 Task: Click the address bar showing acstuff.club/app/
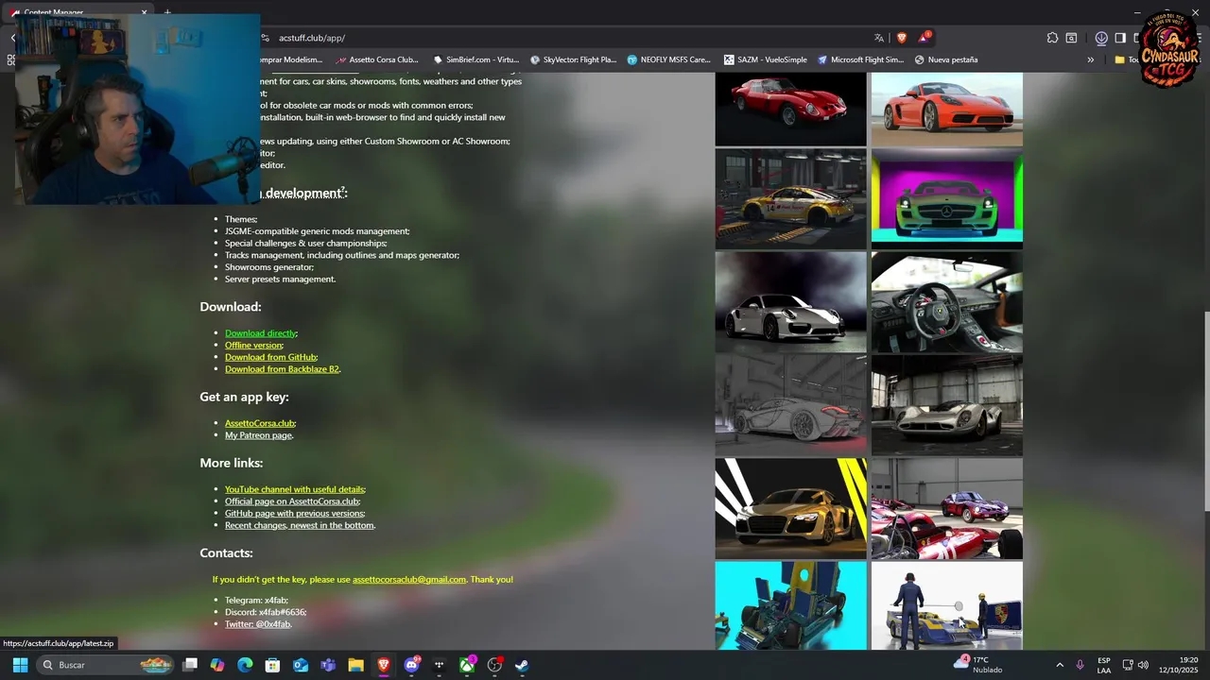567,38
